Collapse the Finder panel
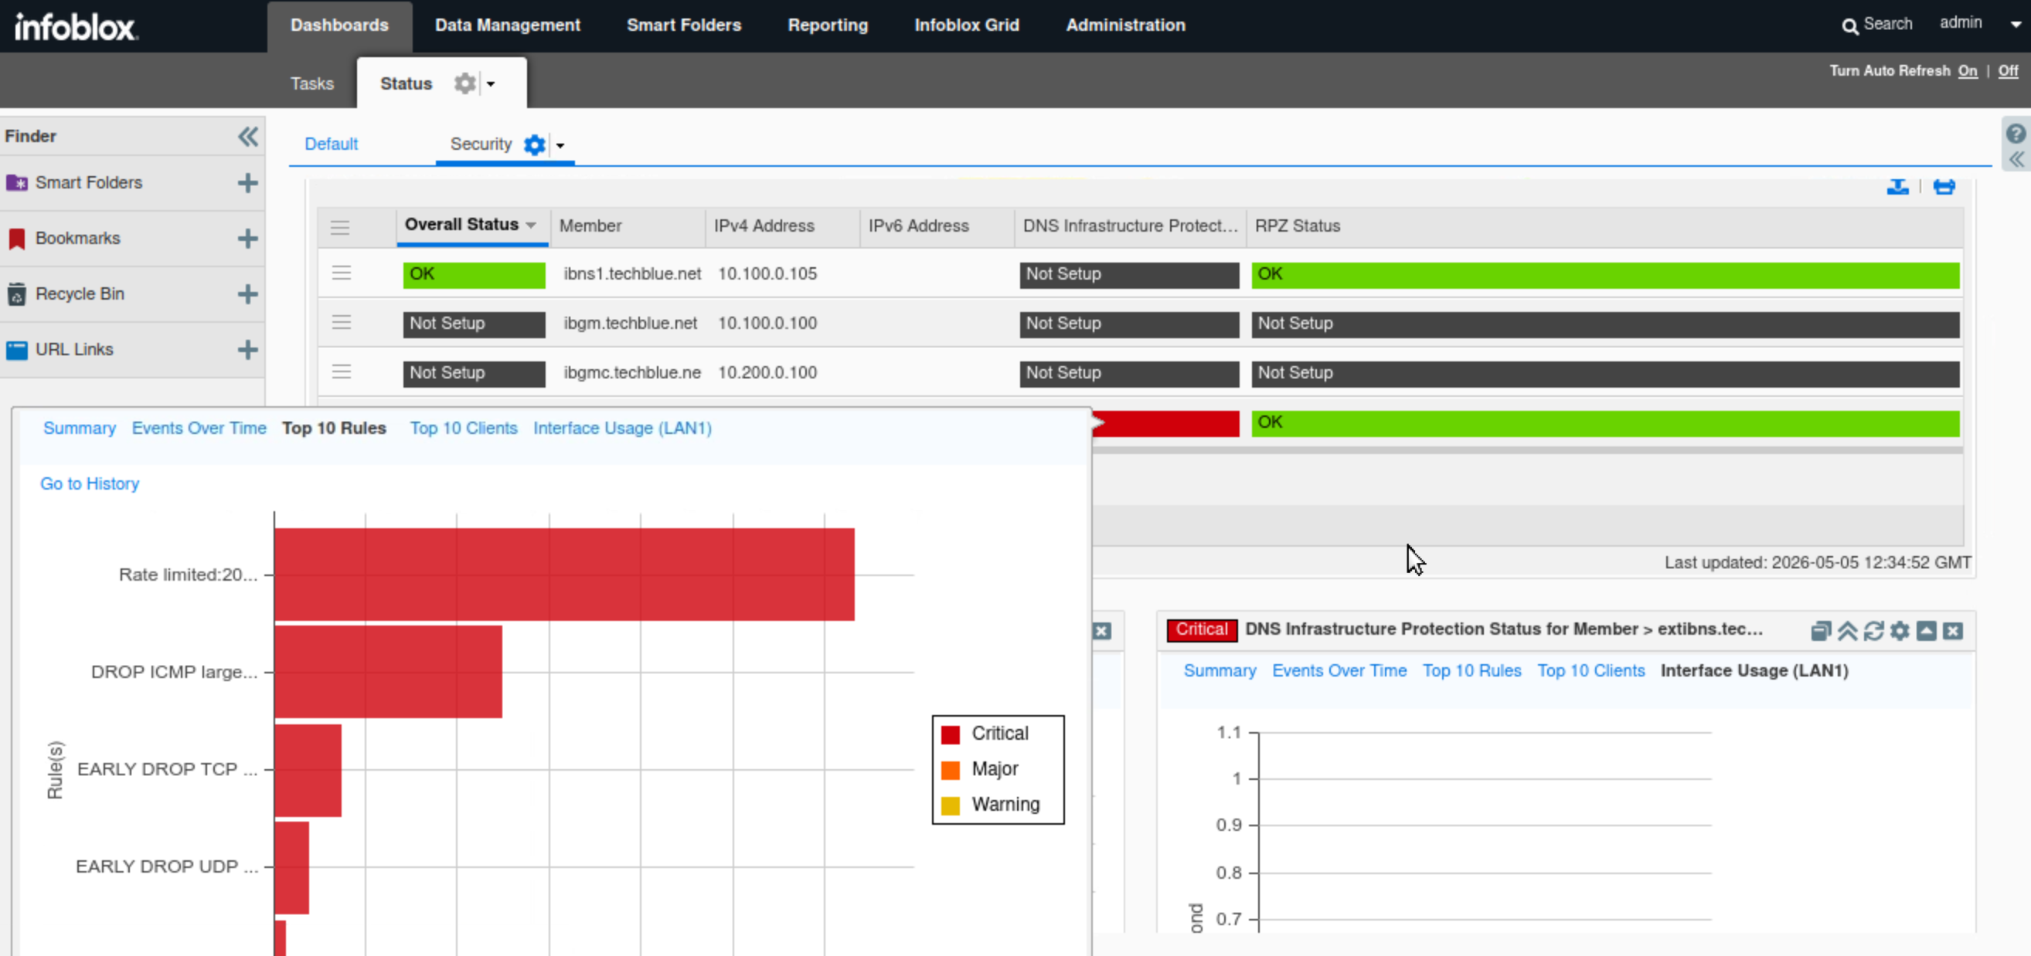 (247, 136)
